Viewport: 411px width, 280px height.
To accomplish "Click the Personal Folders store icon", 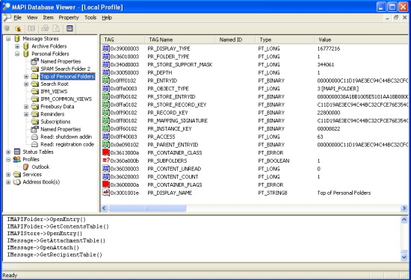I will [26, 54].
